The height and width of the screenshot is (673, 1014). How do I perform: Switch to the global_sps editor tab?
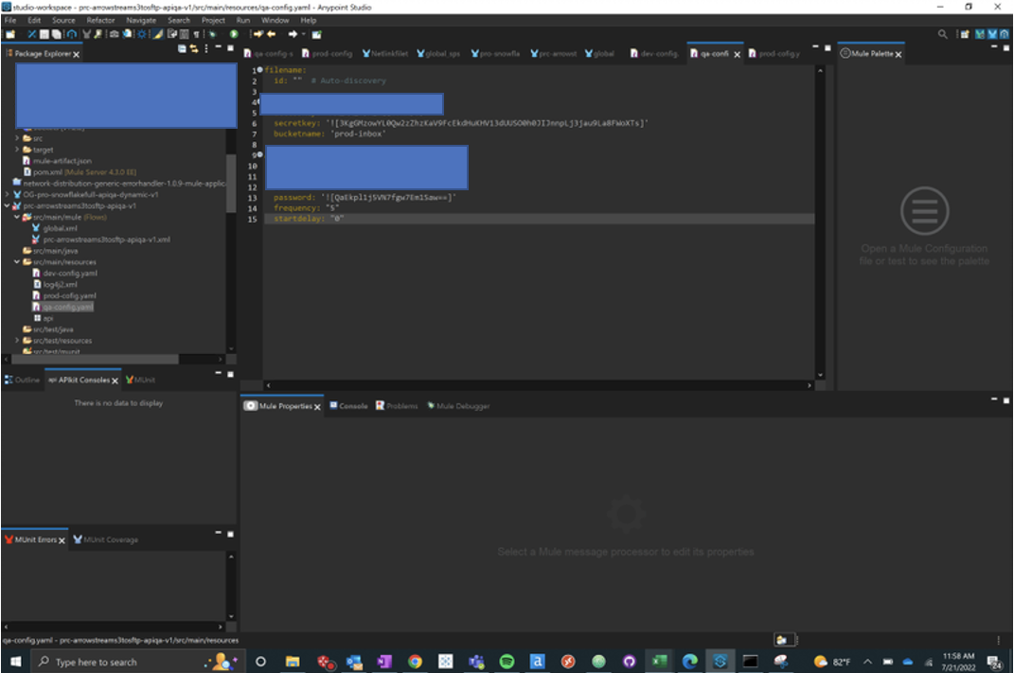tap(438, 54)
